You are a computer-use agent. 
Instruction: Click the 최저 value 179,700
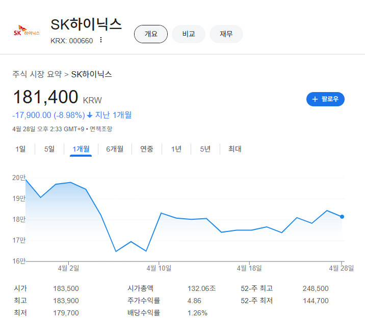click(66, 313)
